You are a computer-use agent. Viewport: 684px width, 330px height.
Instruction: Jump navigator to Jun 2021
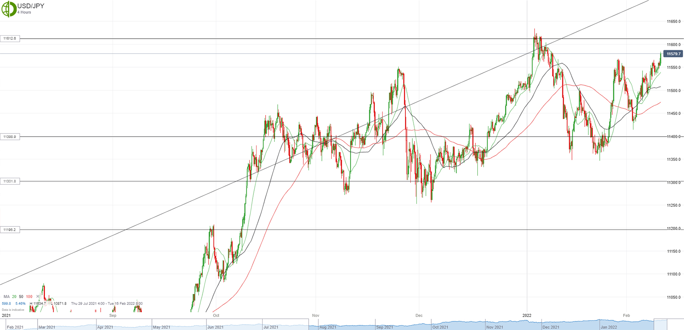215,327
